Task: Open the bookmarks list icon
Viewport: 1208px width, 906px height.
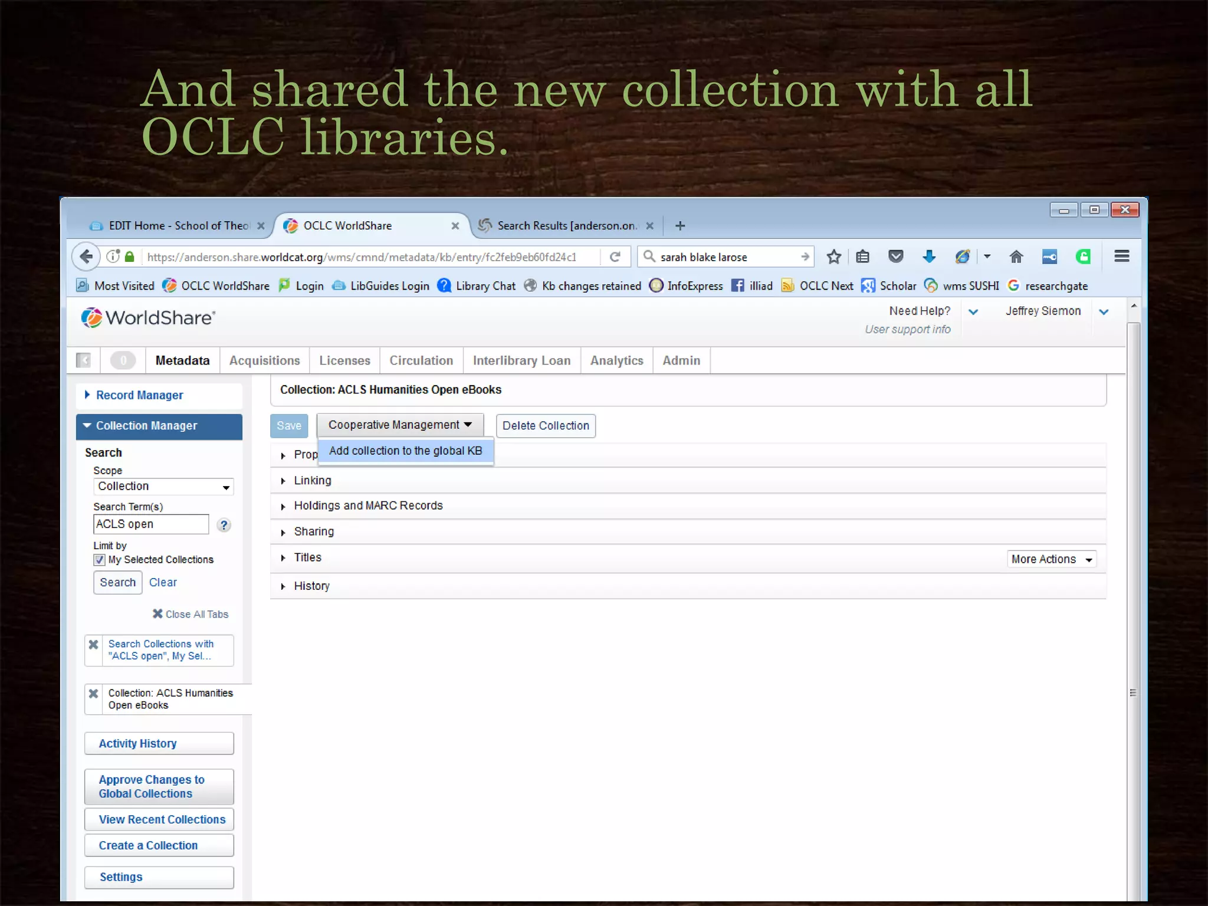Action: [x=863, y=257]
